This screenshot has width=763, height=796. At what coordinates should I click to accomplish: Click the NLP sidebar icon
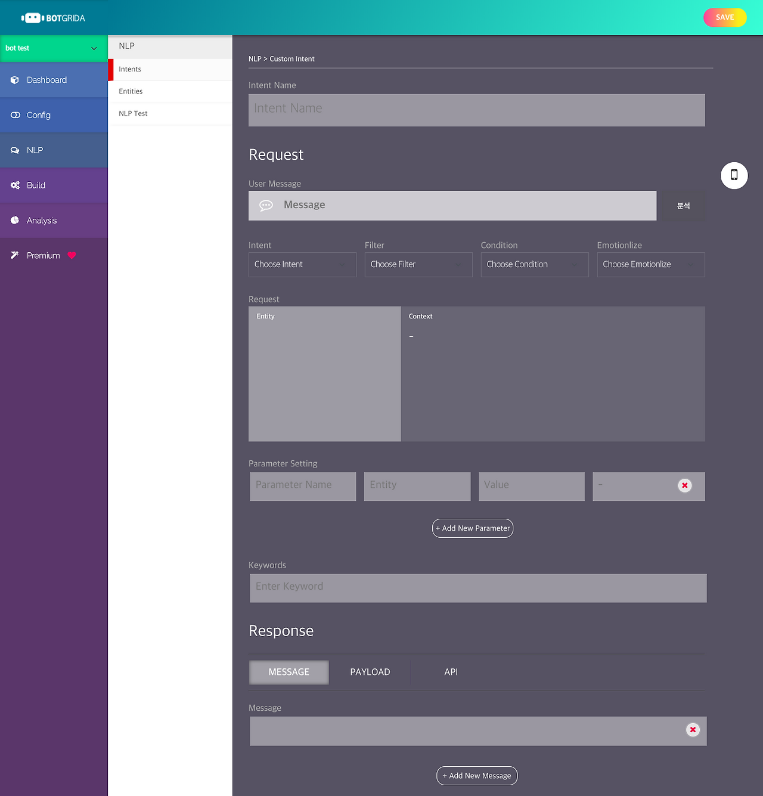tap(14, 150)
